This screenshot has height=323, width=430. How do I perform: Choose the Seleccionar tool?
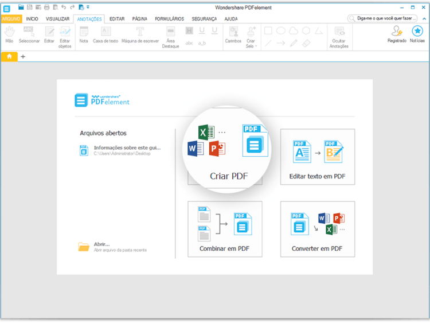coord(29,35)
